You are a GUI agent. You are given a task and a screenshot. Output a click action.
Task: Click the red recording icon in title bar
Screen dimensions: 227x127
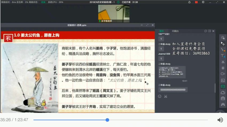pyautogui.click(x=196, y=2)
